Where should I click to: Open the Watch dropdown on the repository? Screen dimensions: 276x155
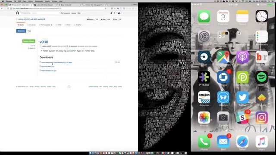(x=91, y=19)
